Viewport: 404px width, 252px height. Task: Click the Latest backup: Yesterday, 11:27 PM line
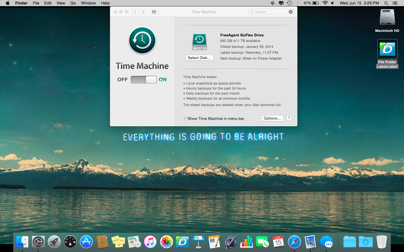coord(249,52)
